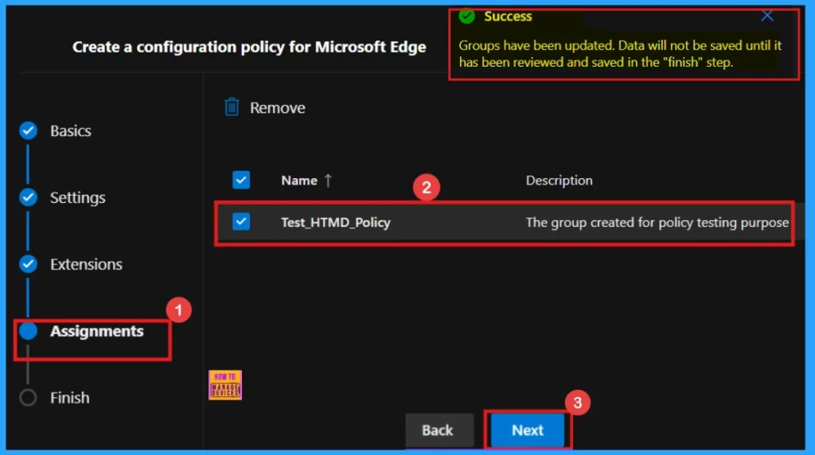Click the Create a configuration policy heading
The image size is (815, 455).
click(x=249, y=47)
